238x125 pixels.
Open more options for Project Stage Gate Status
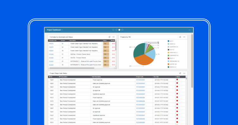click(x=184, y=73)
